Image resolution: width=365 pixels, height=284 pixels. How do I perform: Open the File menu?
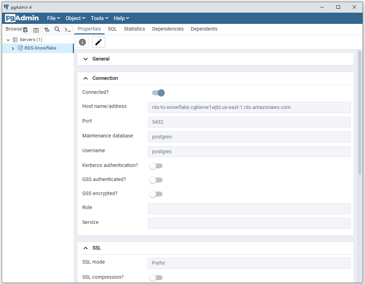tap(54, 18)
